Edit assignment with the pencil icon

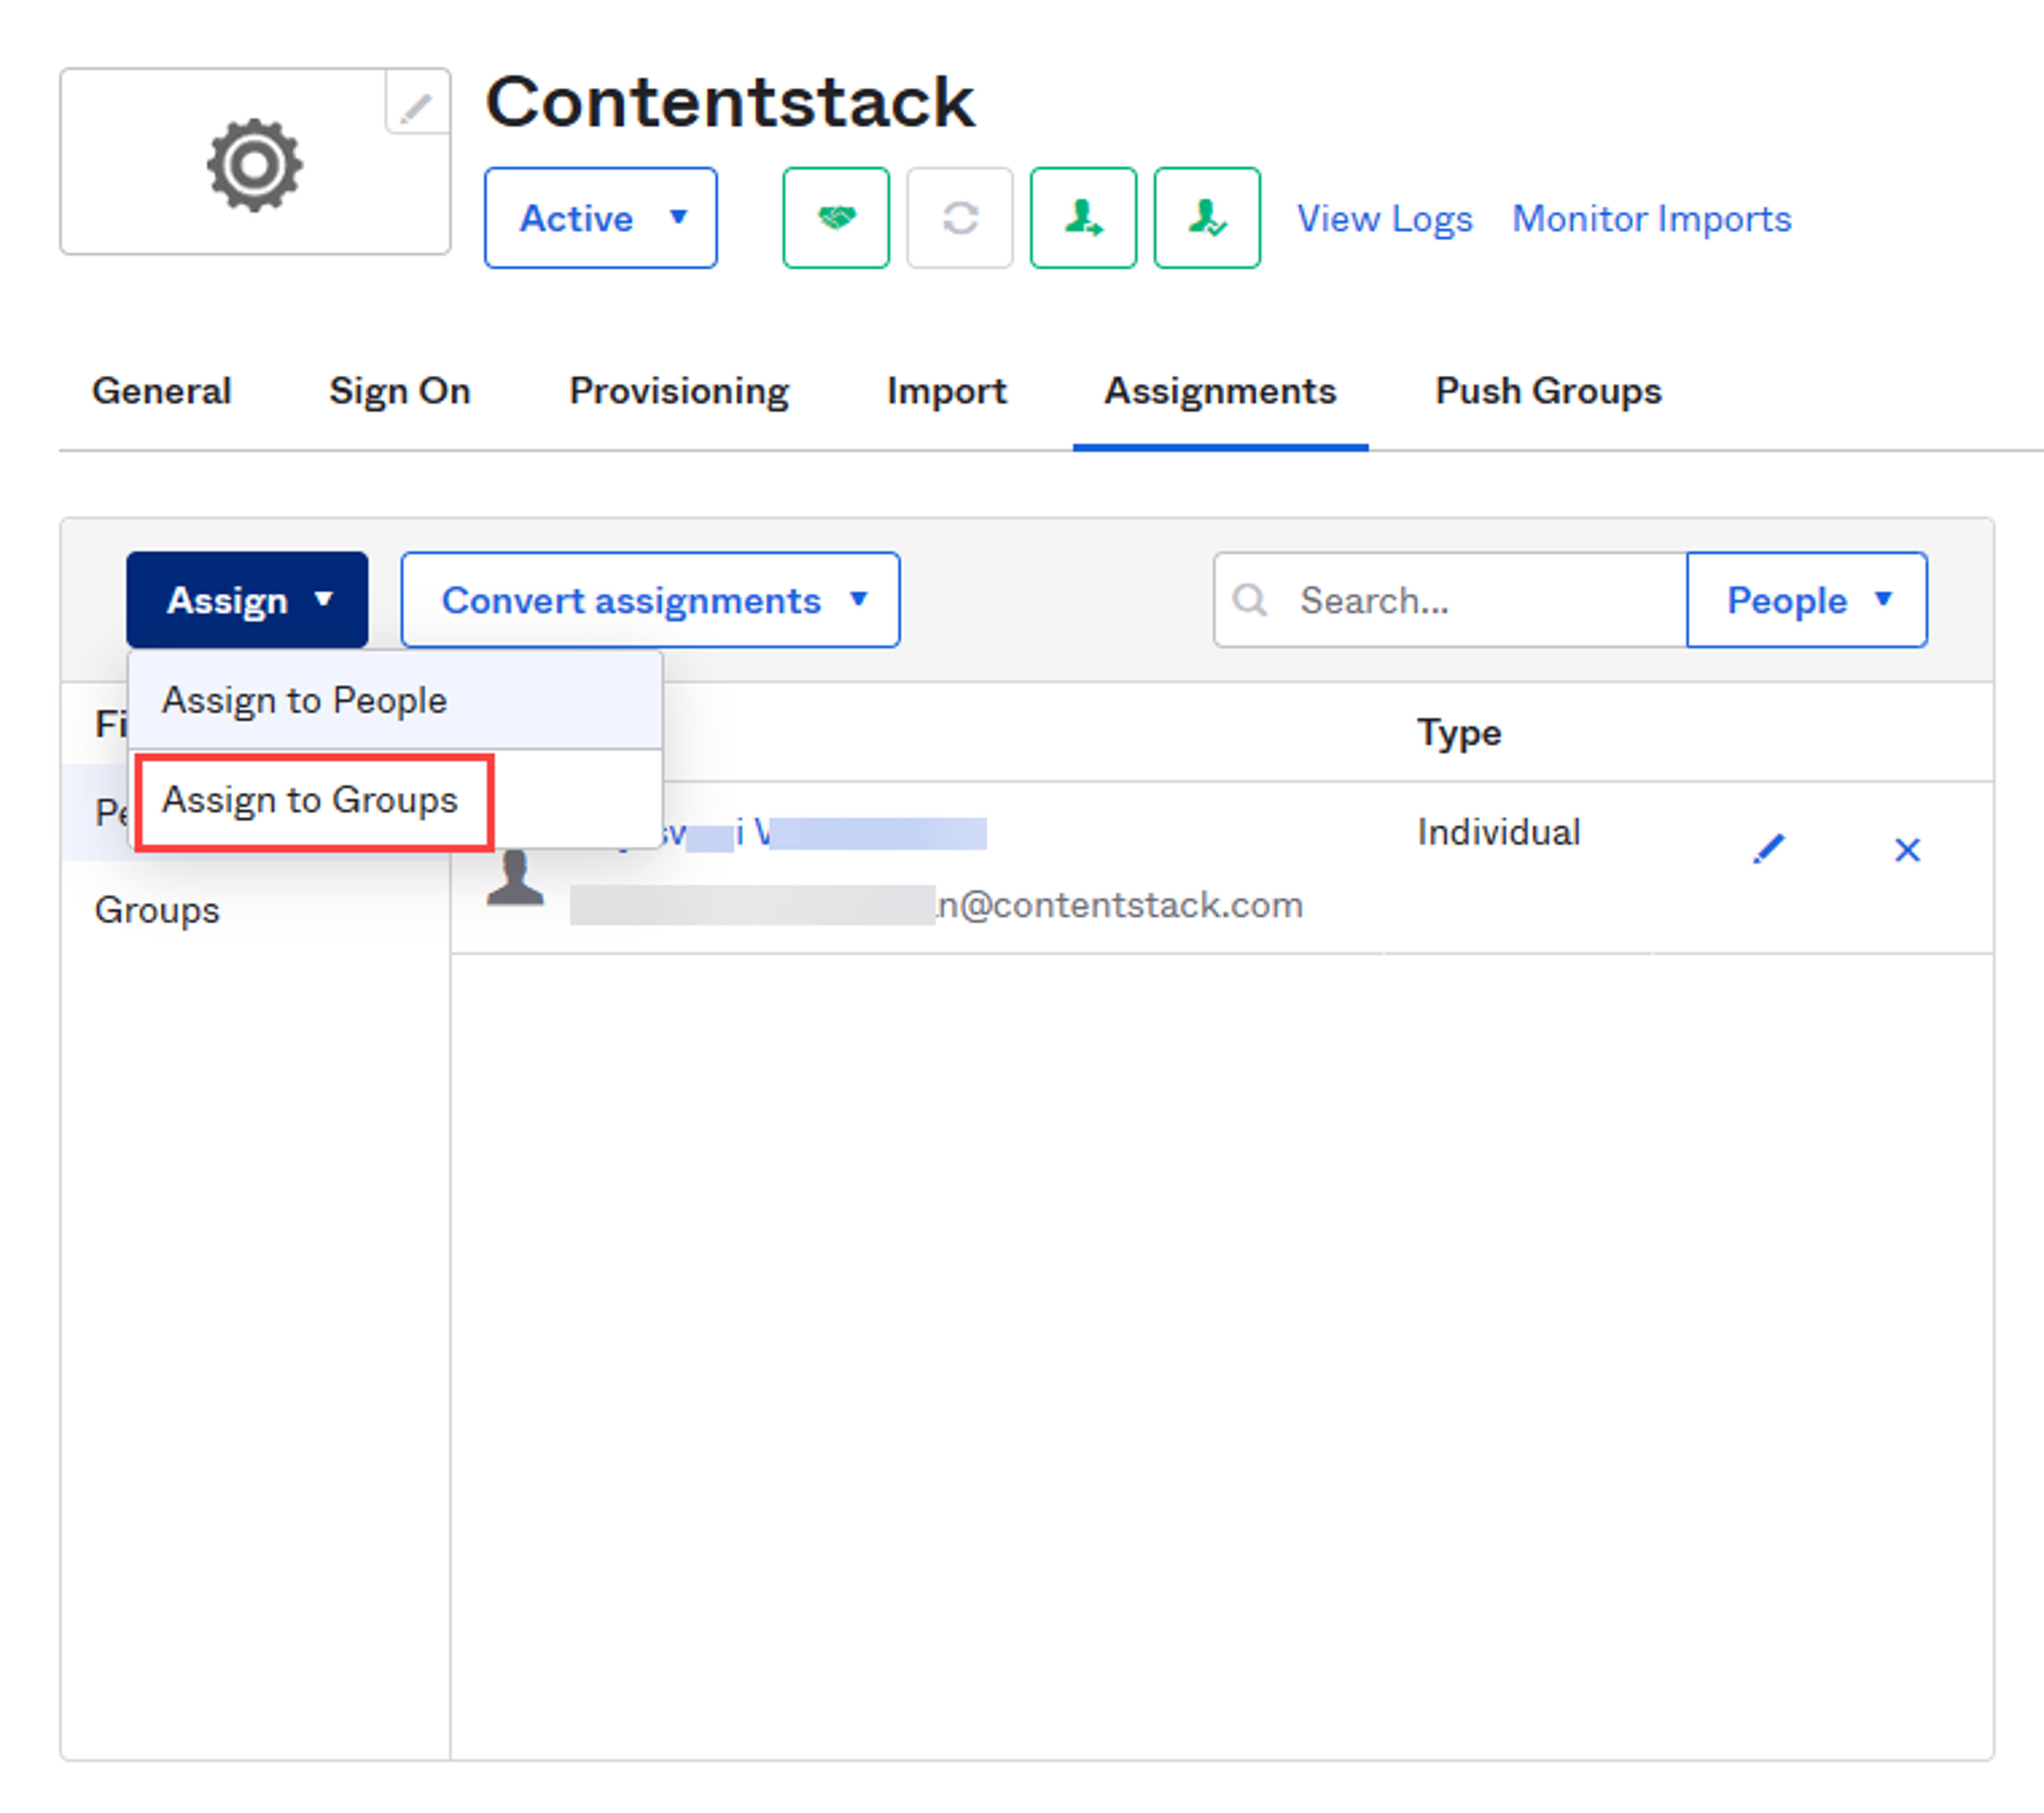point(1769,849)
